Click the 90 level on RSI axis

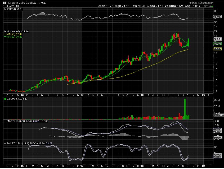tap(216, 11)
